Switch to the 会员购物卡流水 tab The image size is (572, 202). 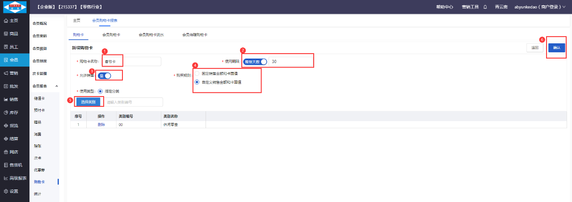coord(151,34)
